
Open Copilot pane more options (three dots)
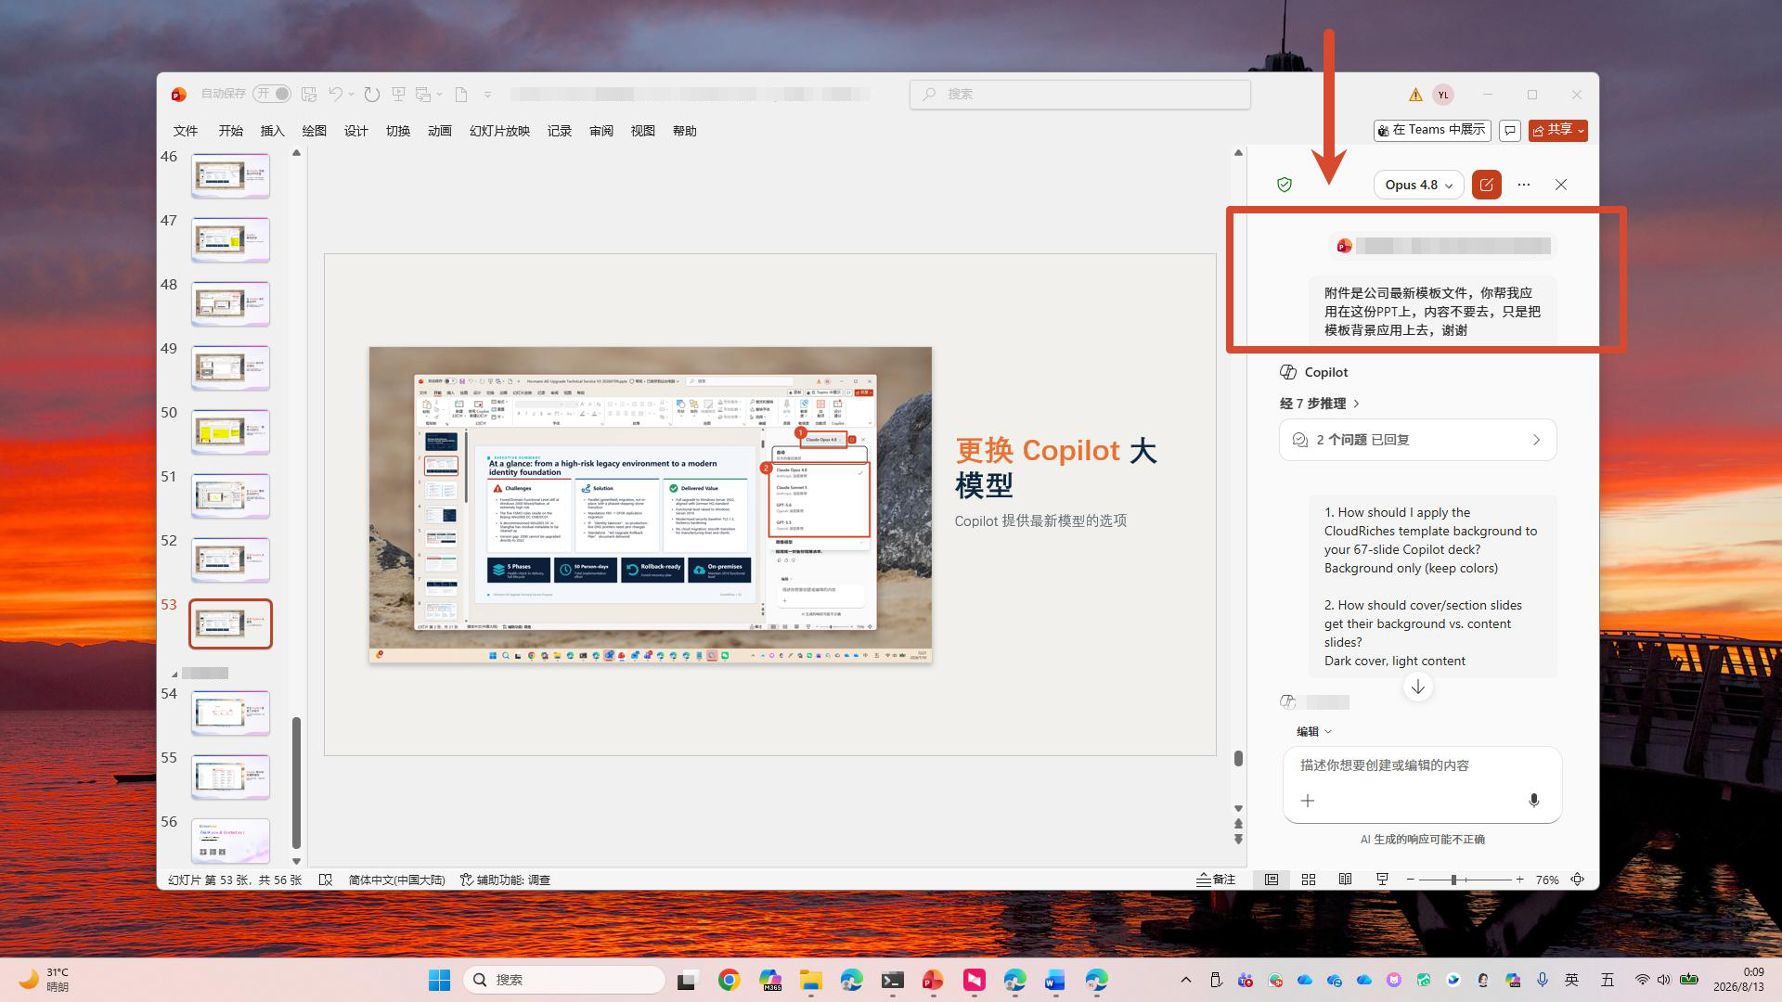[1524, 185]
